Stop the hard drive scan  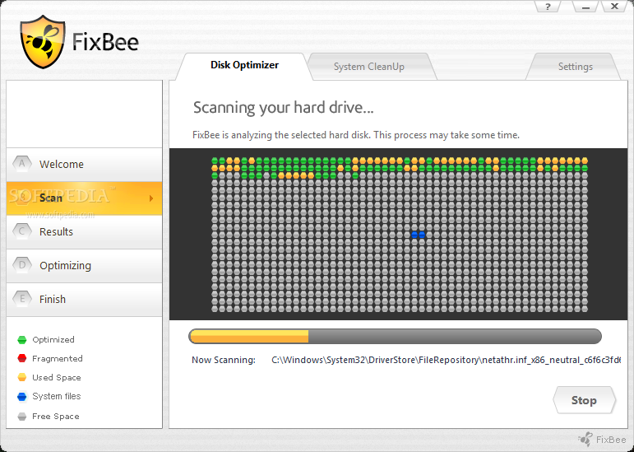click(x=584, y=400)
